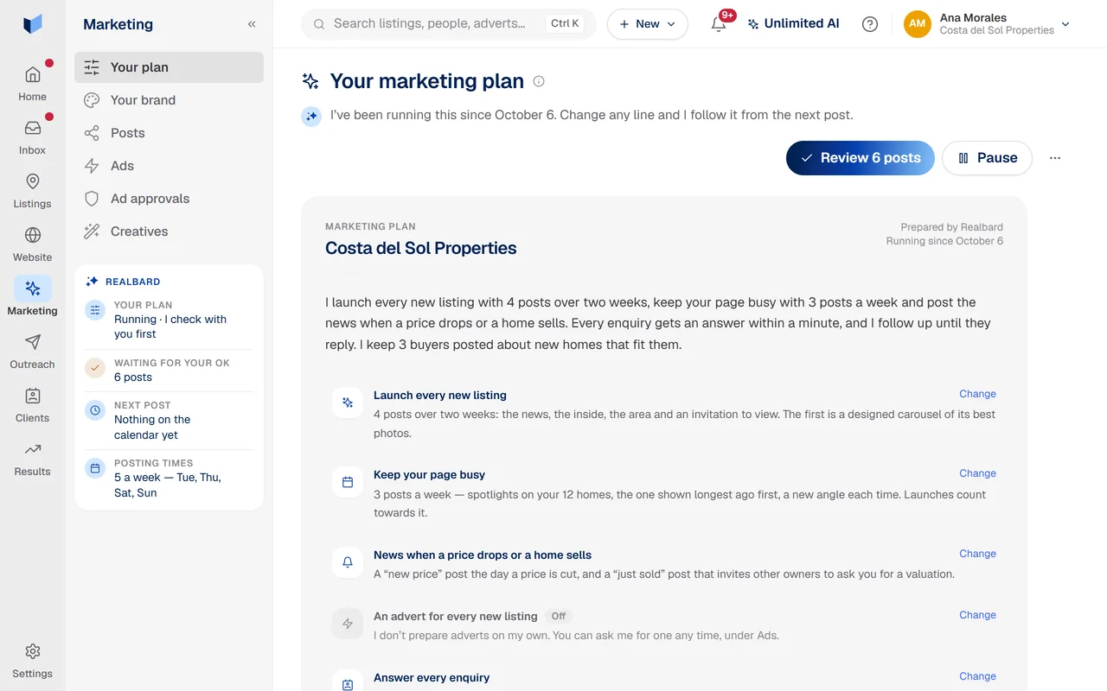Open Home from the left rail
The height and width of the screenshot is (691, 1107).
tap(32, 83)
